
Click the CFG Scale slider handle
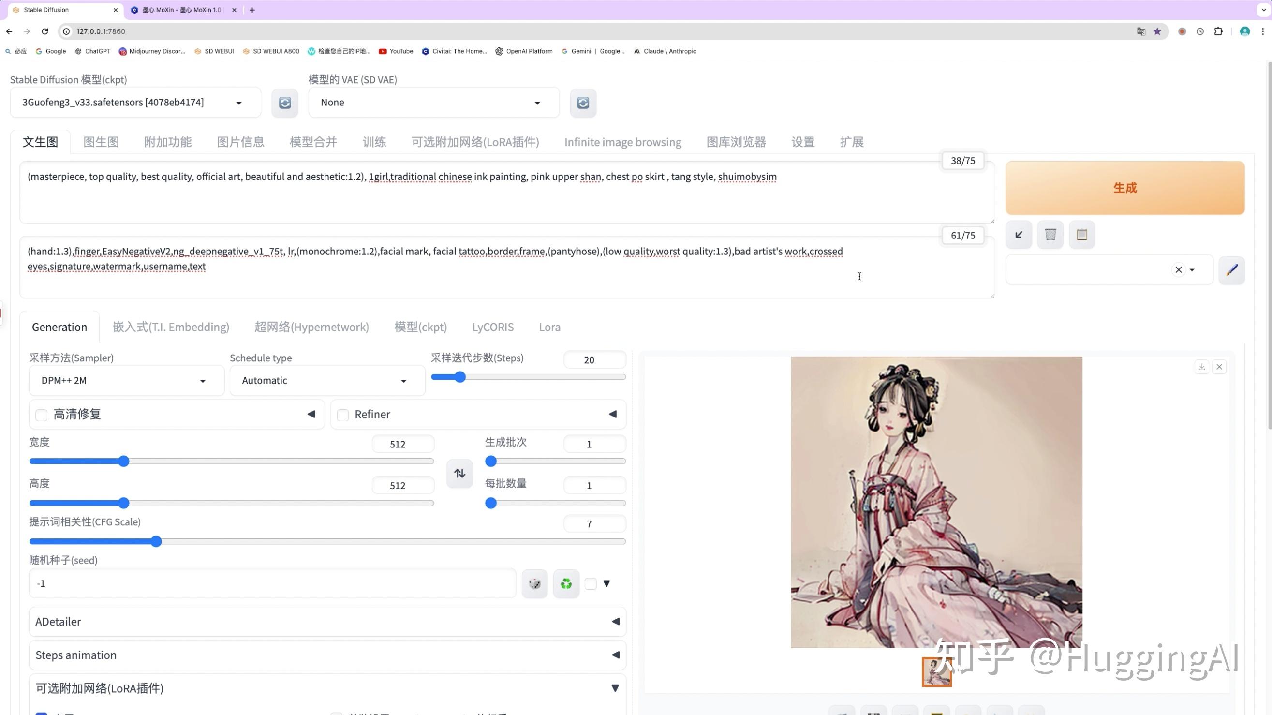(x=156, y=541)
